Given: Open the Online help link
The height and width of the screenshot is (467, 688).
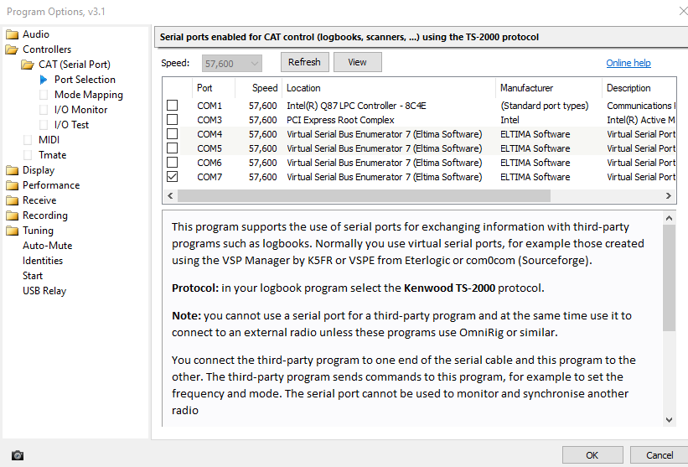Looking at the screenshot, I should point(628,63).
